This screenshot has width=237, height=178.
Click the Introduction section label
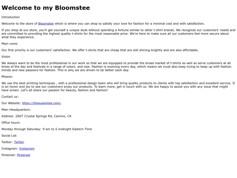click(11, 17)
